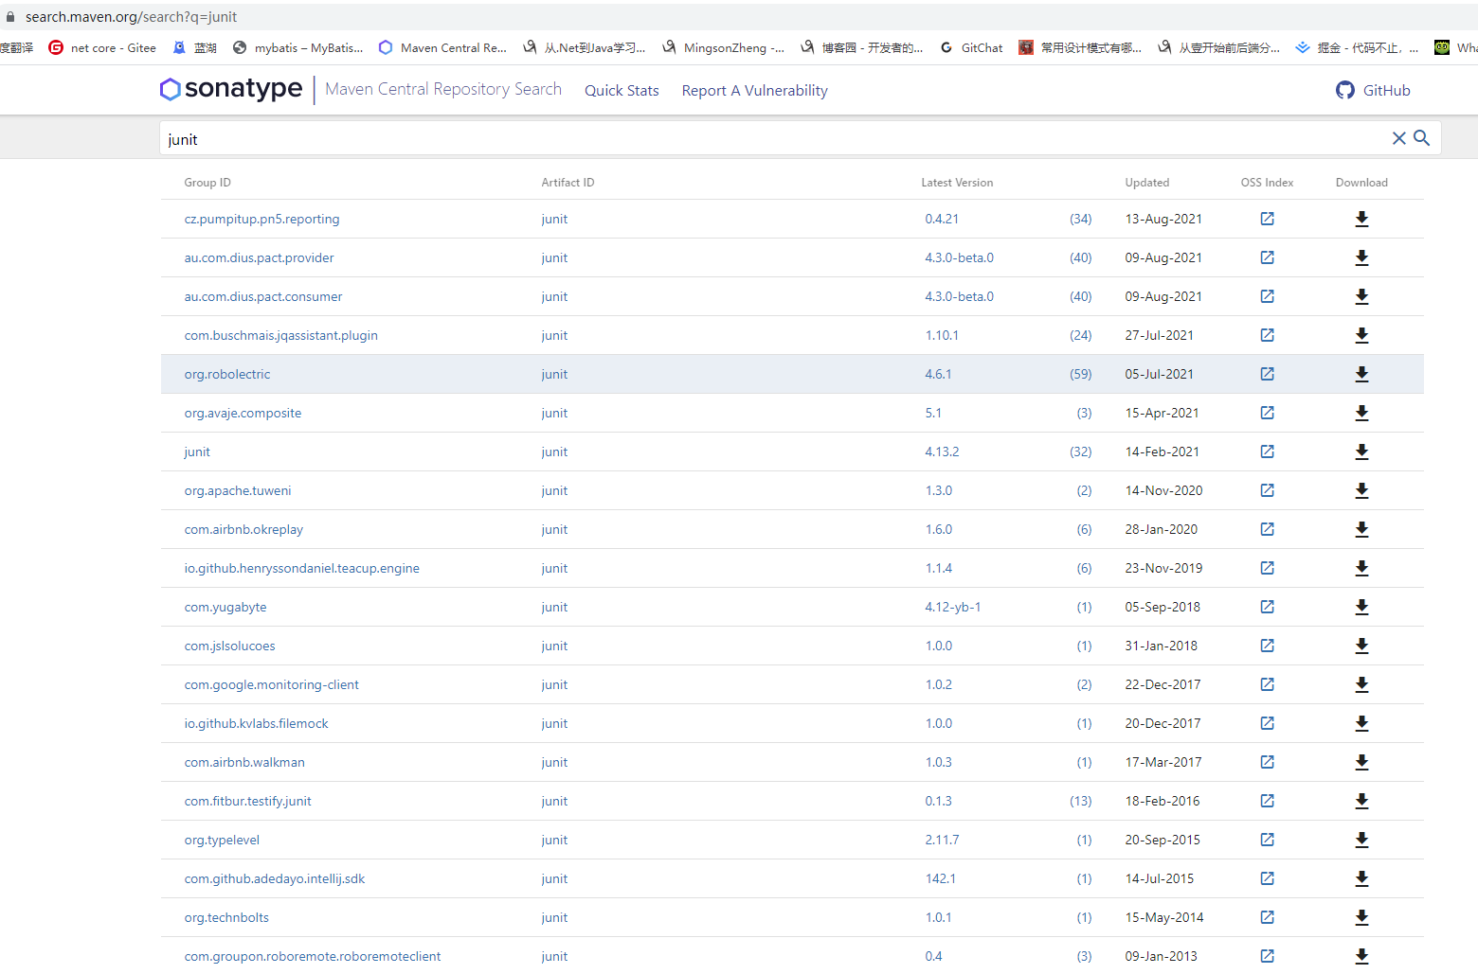Image resolution: width=1478 pixels, height=974 pixels.
Task: Open version 4.6.1 of org.robolectric junit
Action: (938, 374)
